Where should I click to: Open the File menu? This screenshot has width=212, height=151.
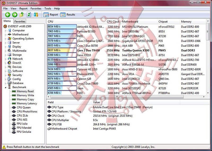pyautogui.click(x=6, y=8)
